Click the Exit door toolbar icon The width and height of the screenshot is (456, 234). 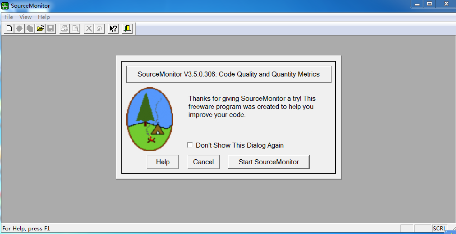coord(127,28)
